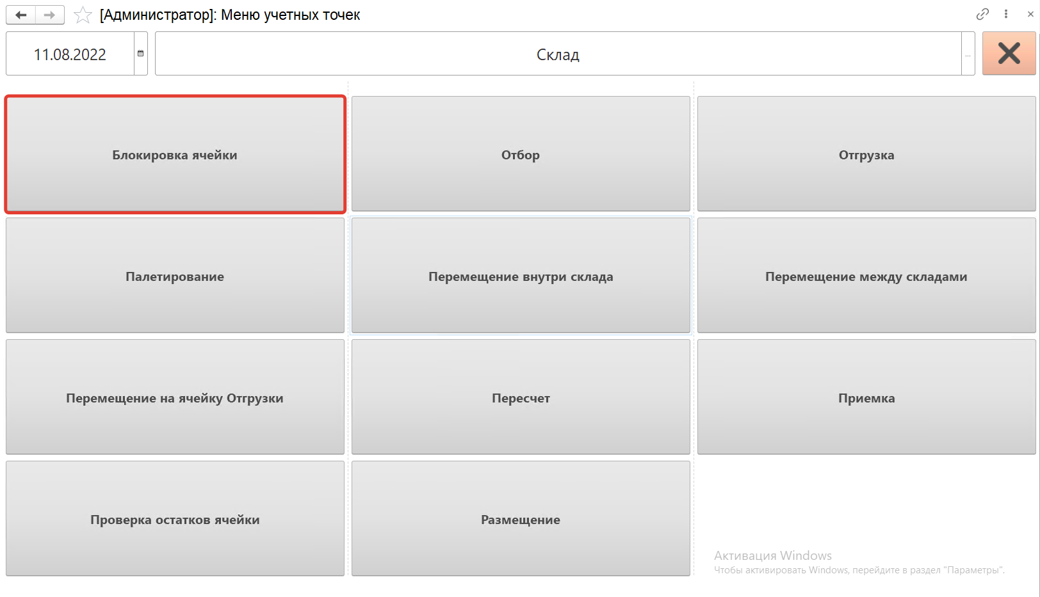Choose Палетирование
The width and height of the screenshot is (1040, 597).
175,276
